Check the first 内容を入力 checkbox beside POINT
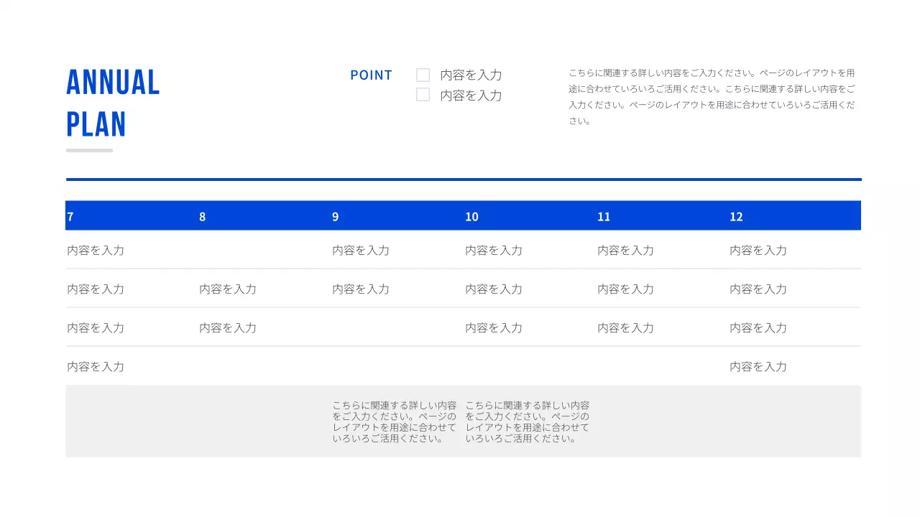920x517 pixels. (x=423, y=74)
